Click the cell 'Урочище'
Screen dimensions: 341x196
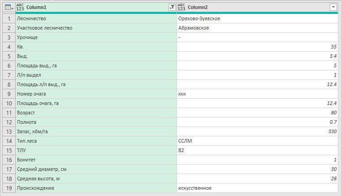point(96,37)
